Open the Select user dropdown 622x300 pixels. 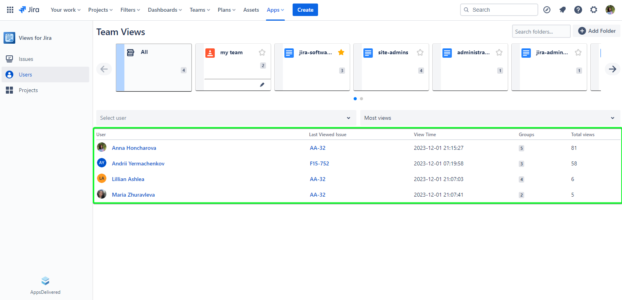[226, 118]
